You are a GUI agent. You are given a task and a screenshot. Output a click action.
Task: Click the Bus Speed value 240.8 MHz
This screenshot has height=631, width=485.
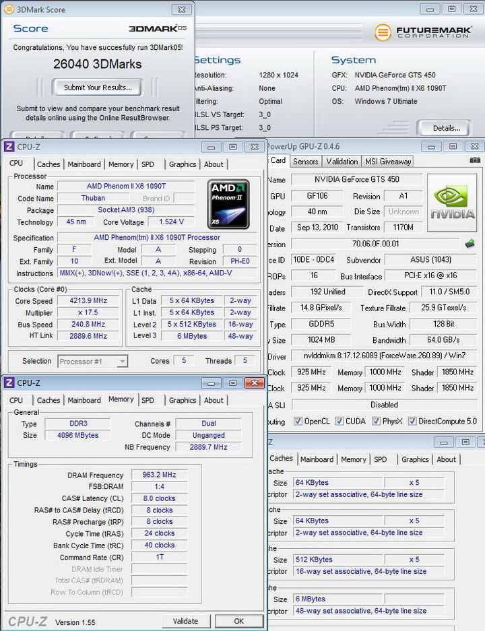[88, 324]
